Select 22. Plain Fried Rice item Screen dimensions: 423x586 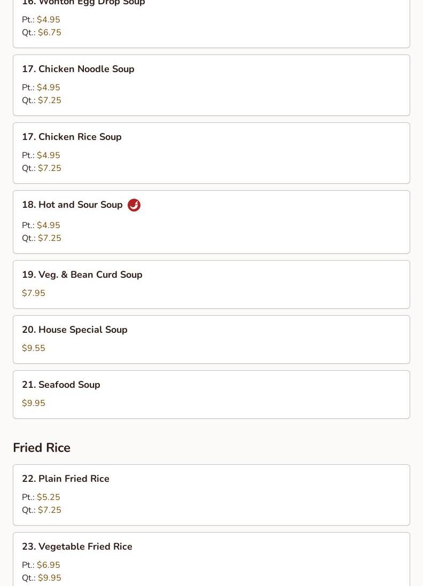point(211,495)
